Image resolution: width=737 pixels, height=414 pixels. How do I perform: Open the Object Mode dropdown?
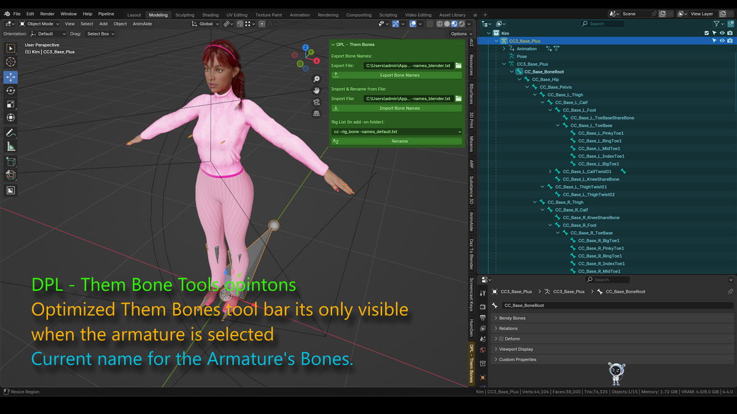[39, 24]
